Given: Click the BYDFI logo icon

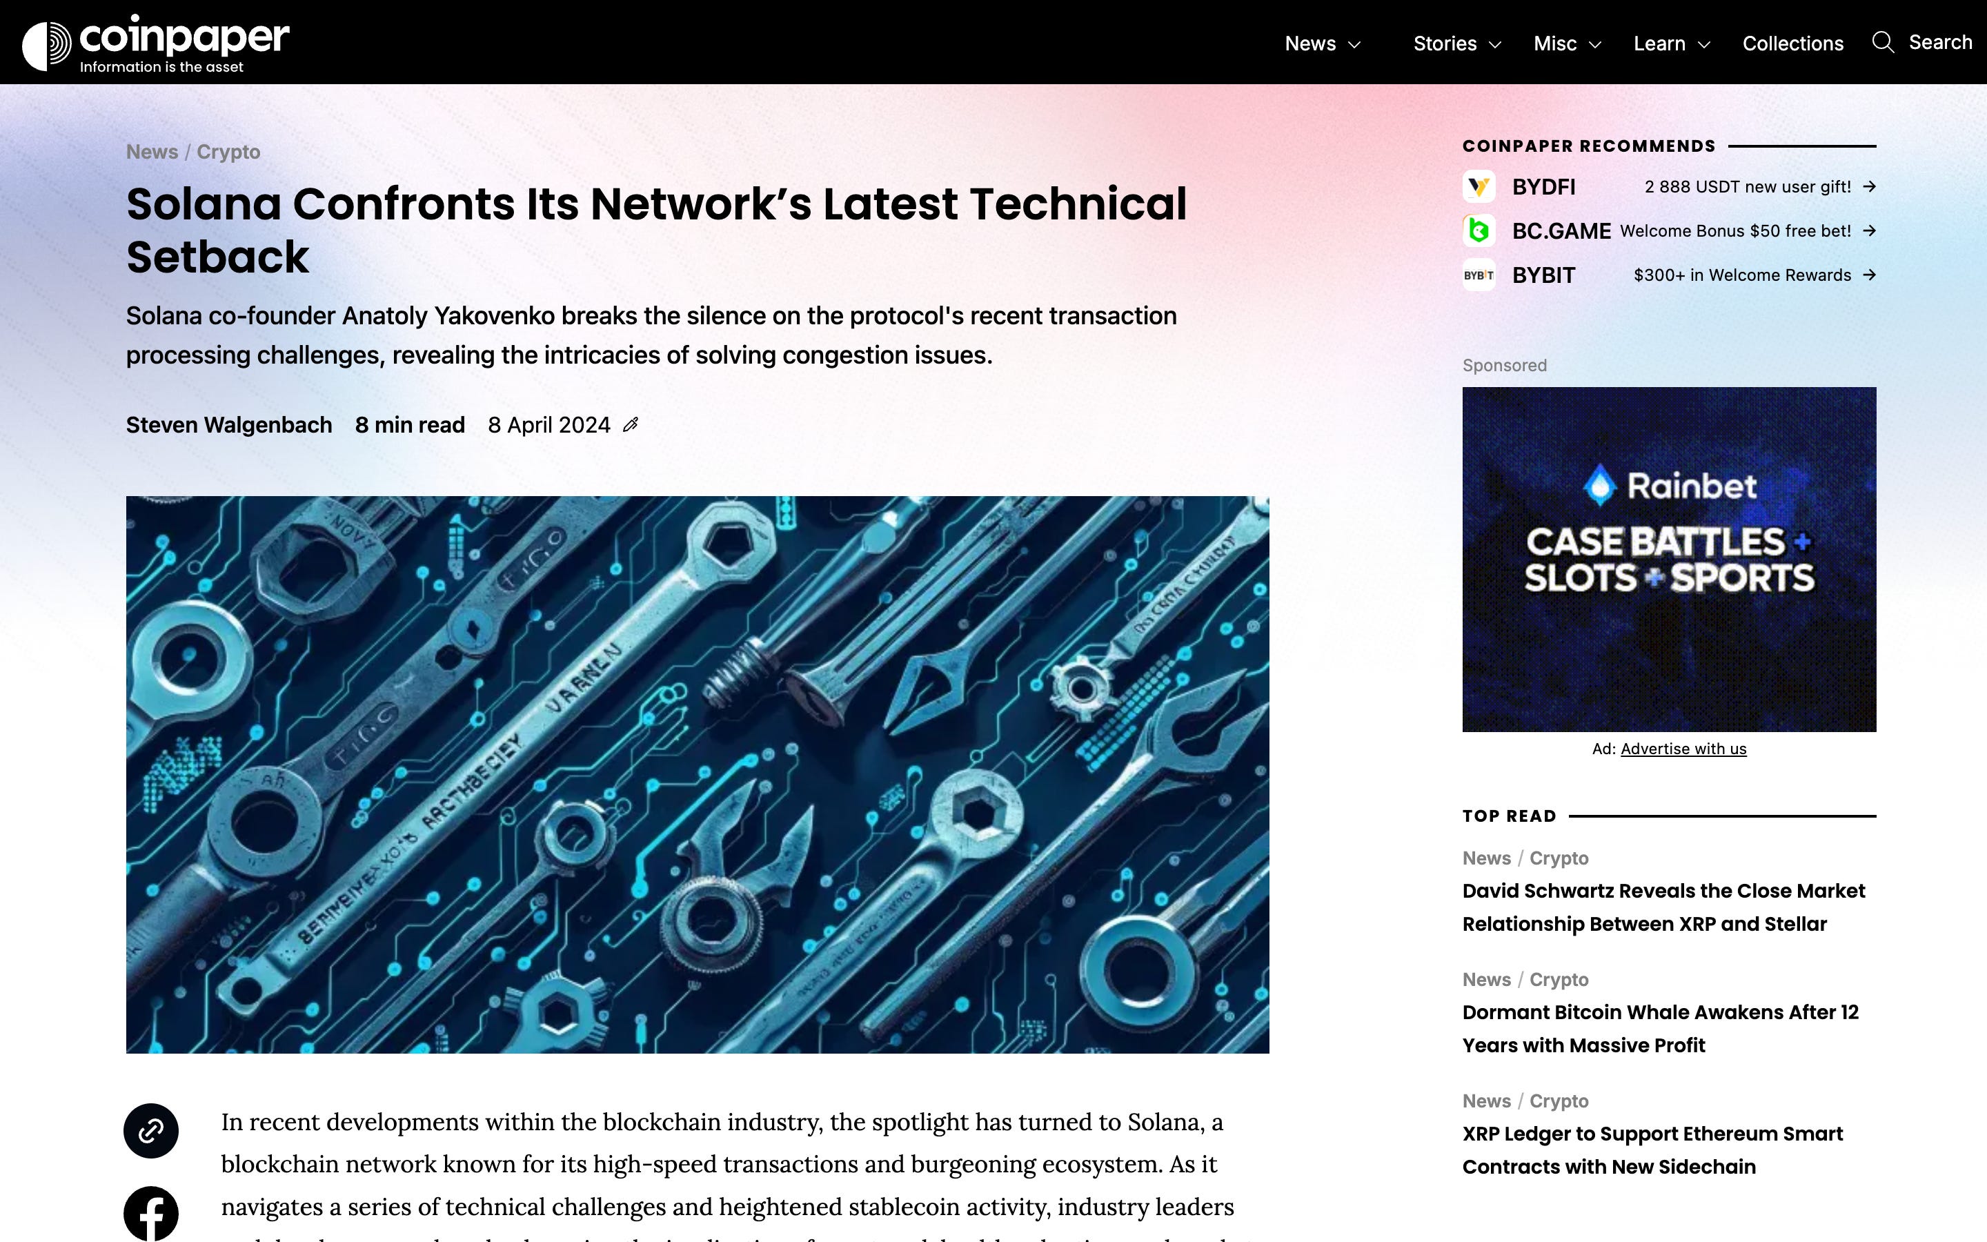Looking at the screenshot, I should (1478, 186).
